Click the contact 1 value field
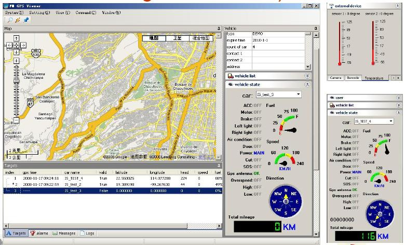 tap(278, 53)
